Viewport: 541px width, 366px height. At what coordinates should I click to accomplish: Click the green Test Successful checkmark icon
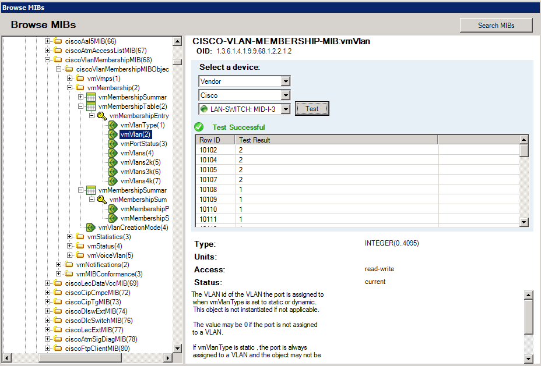[199, 127]
